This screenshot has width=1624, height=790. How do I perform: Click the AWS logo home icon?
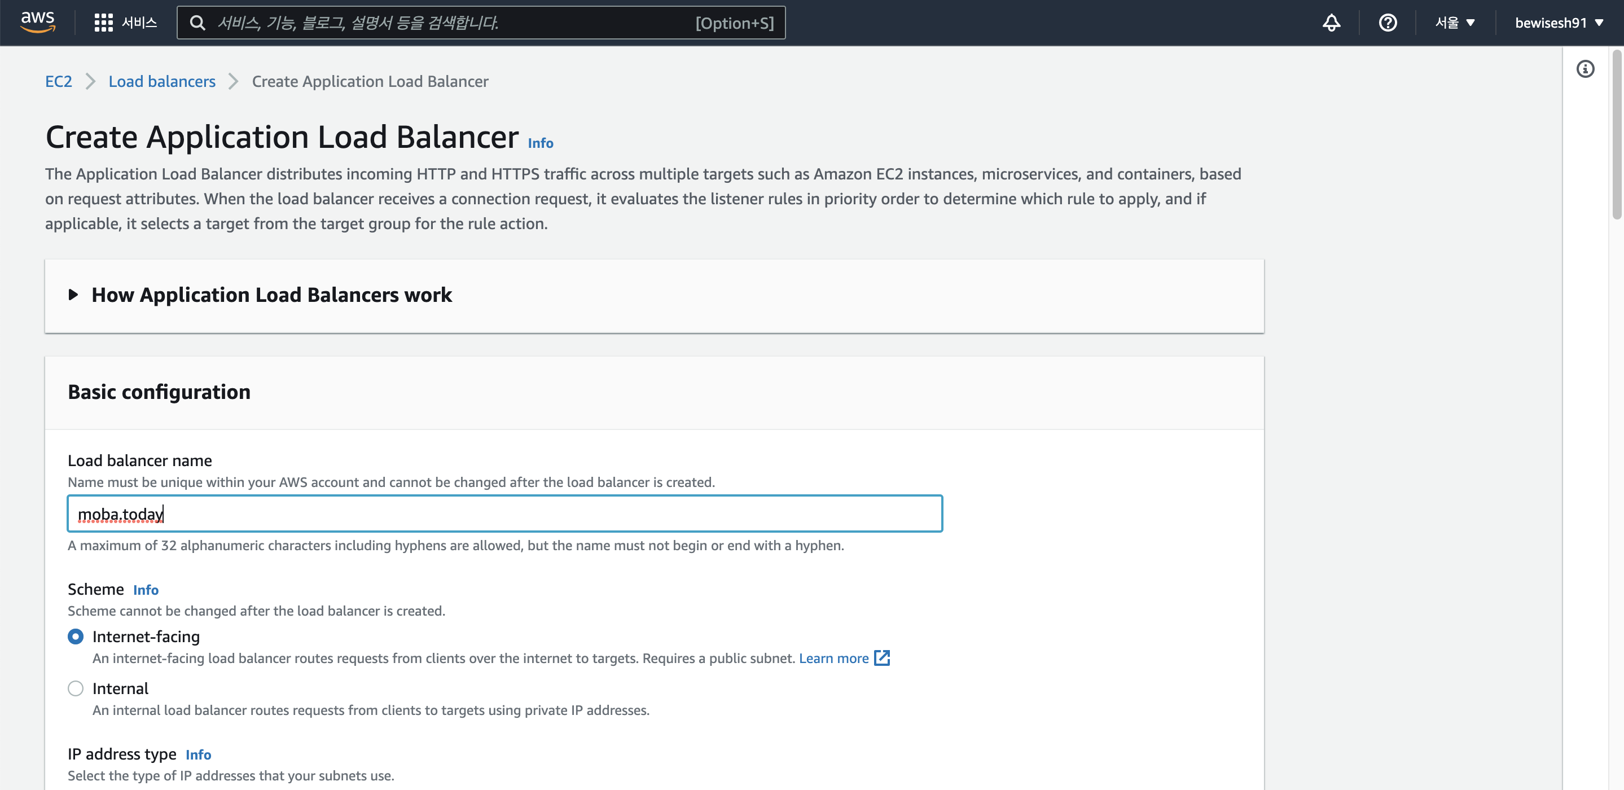pyautogui.click(x=38, y=22)
